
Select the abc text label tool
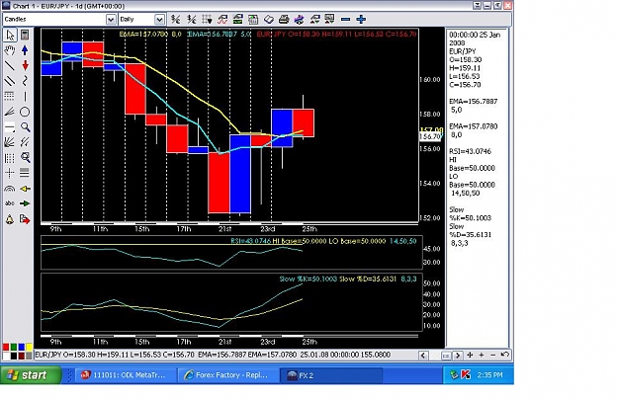[x=10, y=203]
